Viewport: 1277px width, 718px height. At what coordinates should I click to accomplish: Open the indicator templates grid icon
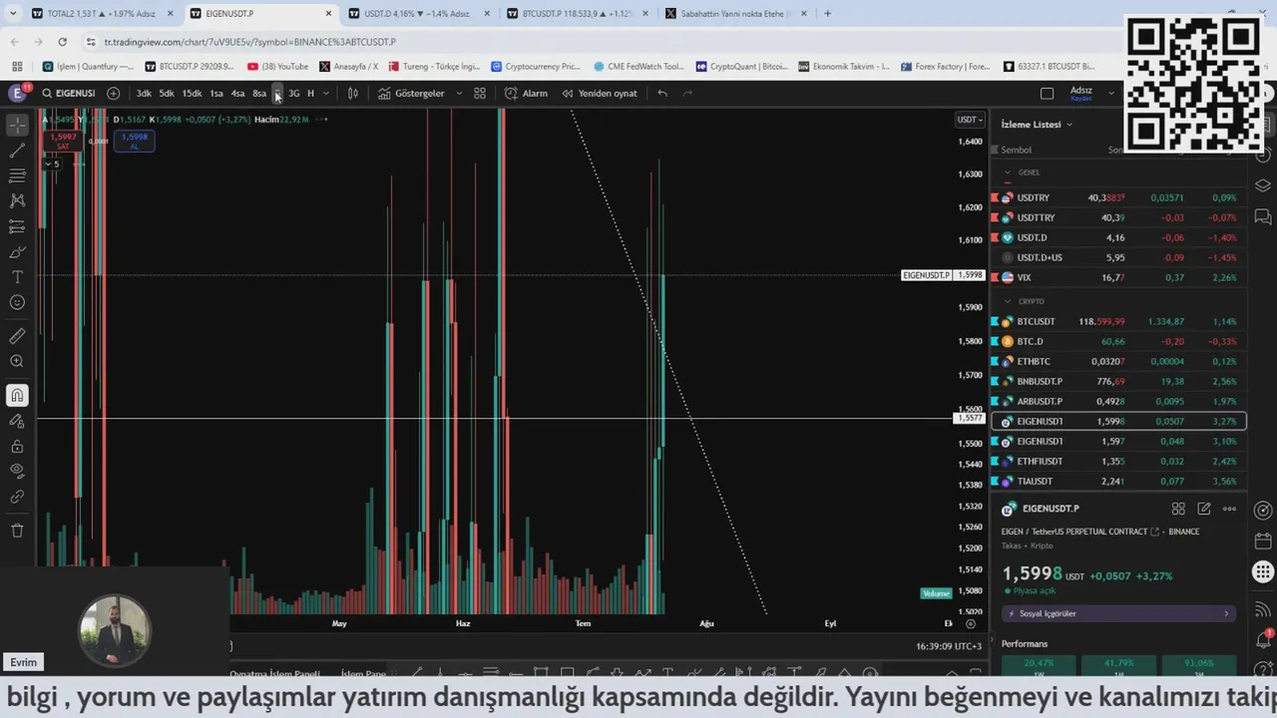[x=480, y=93]
